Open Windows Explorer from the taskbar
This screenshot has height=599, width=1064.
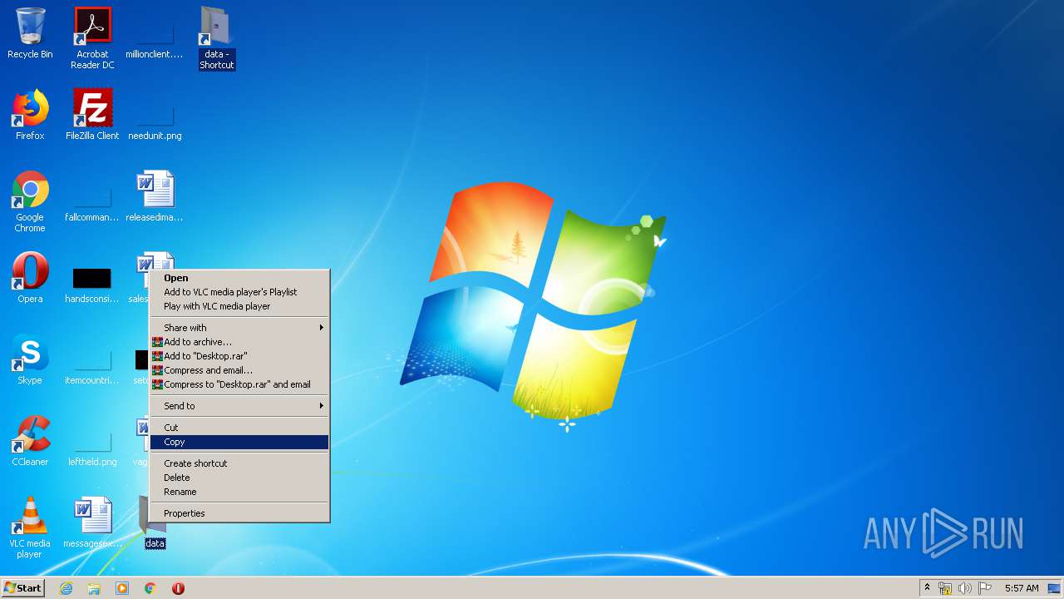pos(94,588)
